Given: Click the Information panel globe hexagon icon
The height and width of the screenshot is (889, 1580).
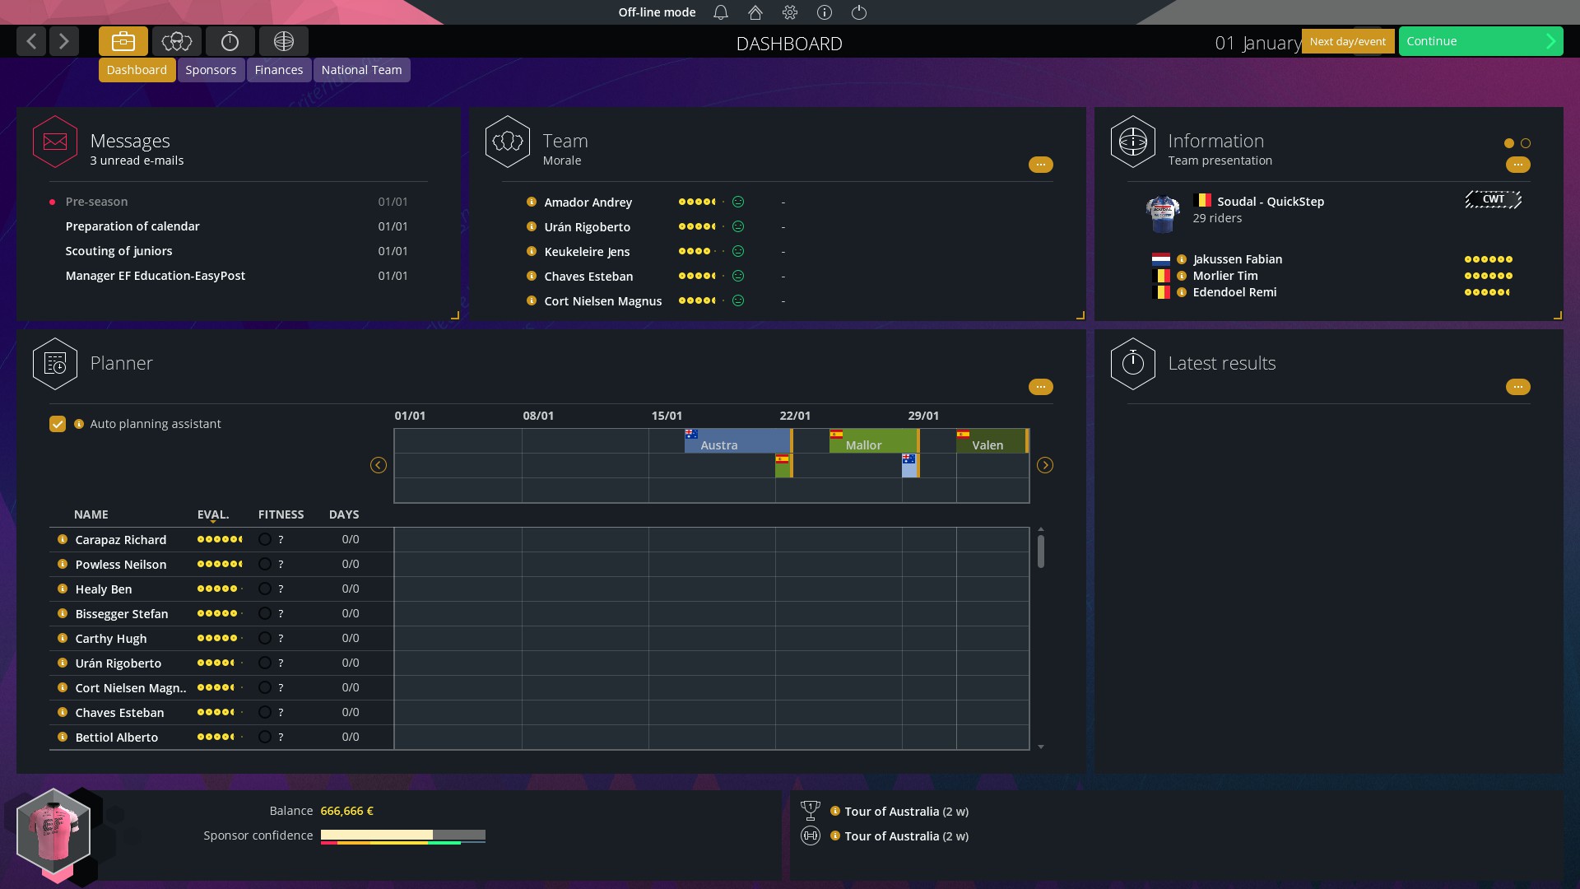Looking at the screenshot, I should click(1133, 142).
